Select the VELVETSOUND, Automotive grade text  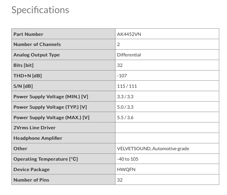coord(153,148)
